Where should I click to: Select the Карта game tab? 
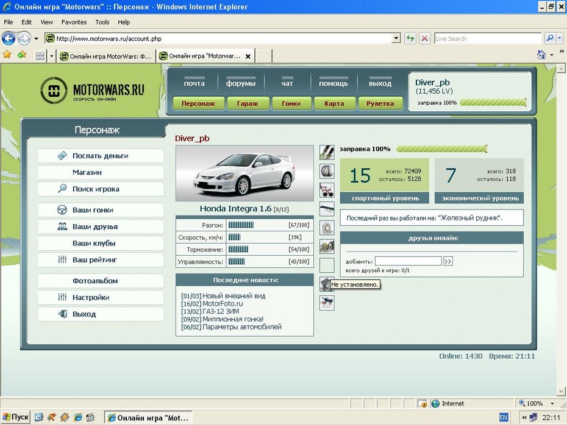pos(334,104)
